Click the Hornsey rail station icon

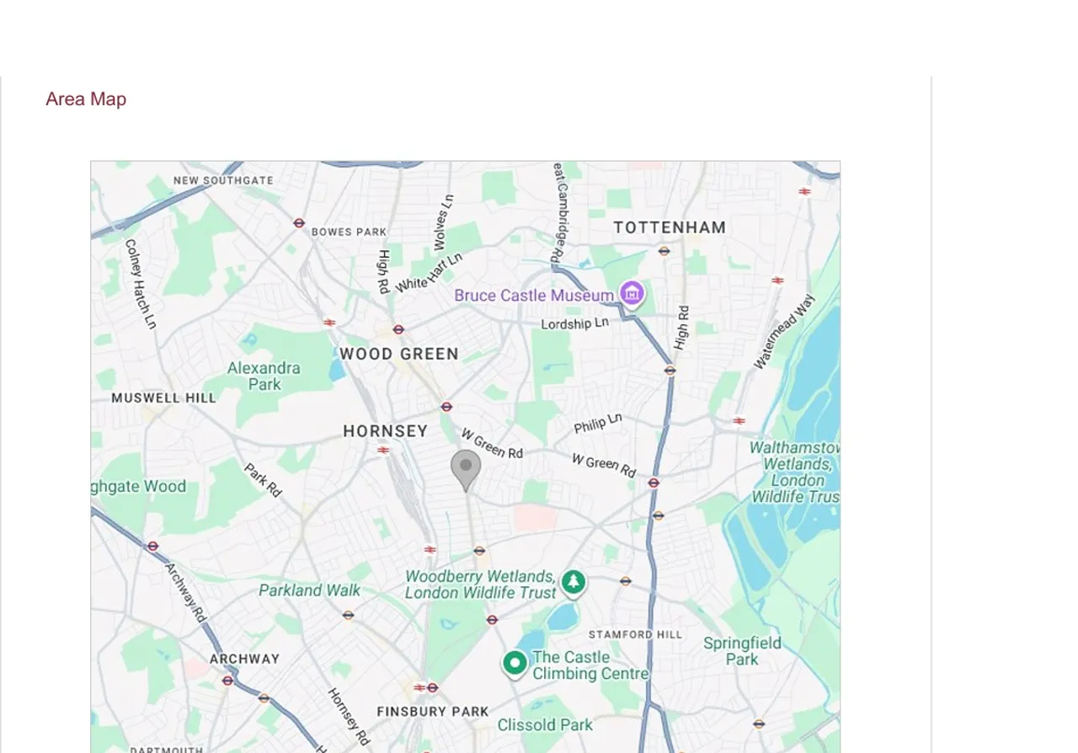click(383, 451)
